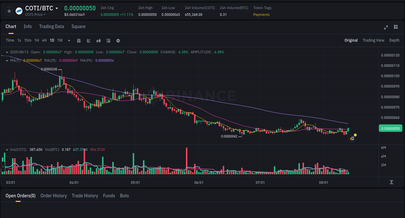Favorite the COTI/BTC pair with the star icon
This screenshot has height=218, width=405.
tap(9, 11)
